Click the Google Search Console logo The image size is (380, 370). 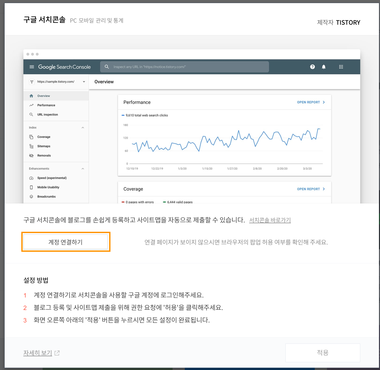click(64, 67)
